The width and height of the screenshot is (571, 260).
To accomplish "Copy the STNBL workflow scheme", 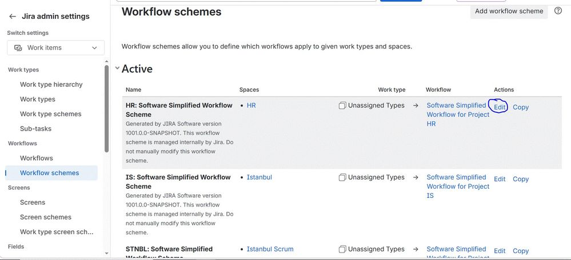I will pos(521,251).
